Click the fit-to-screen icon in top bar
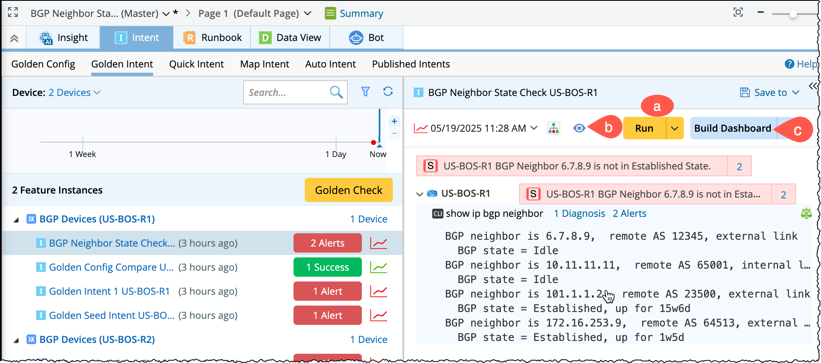Viewport: 821px width, 363px height. pyautogui.click(x=738, y=12)
